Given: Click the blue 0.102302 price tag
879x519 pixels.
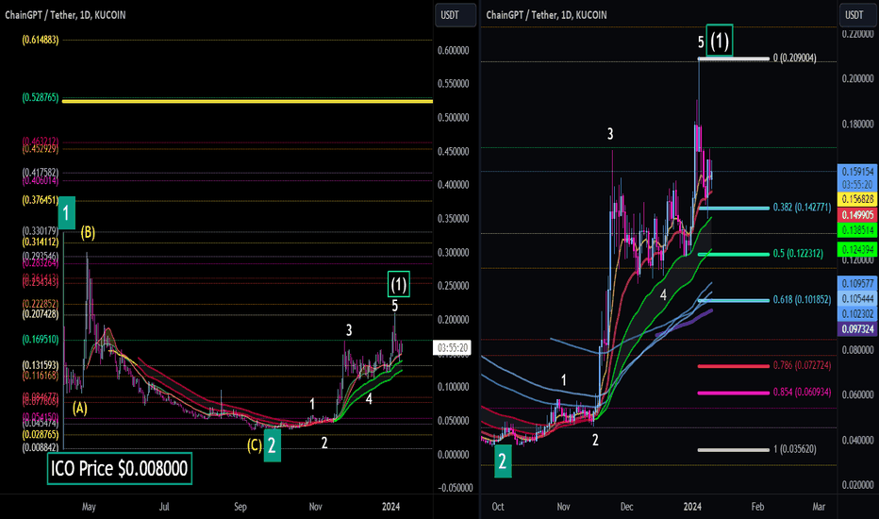Looking at the screenshot, I should click(857, 314).
